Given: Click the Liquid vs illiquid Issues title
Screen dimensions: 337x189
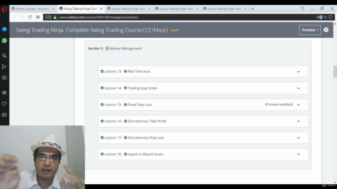Looking at the screenshot, I should tap(145, 154).
